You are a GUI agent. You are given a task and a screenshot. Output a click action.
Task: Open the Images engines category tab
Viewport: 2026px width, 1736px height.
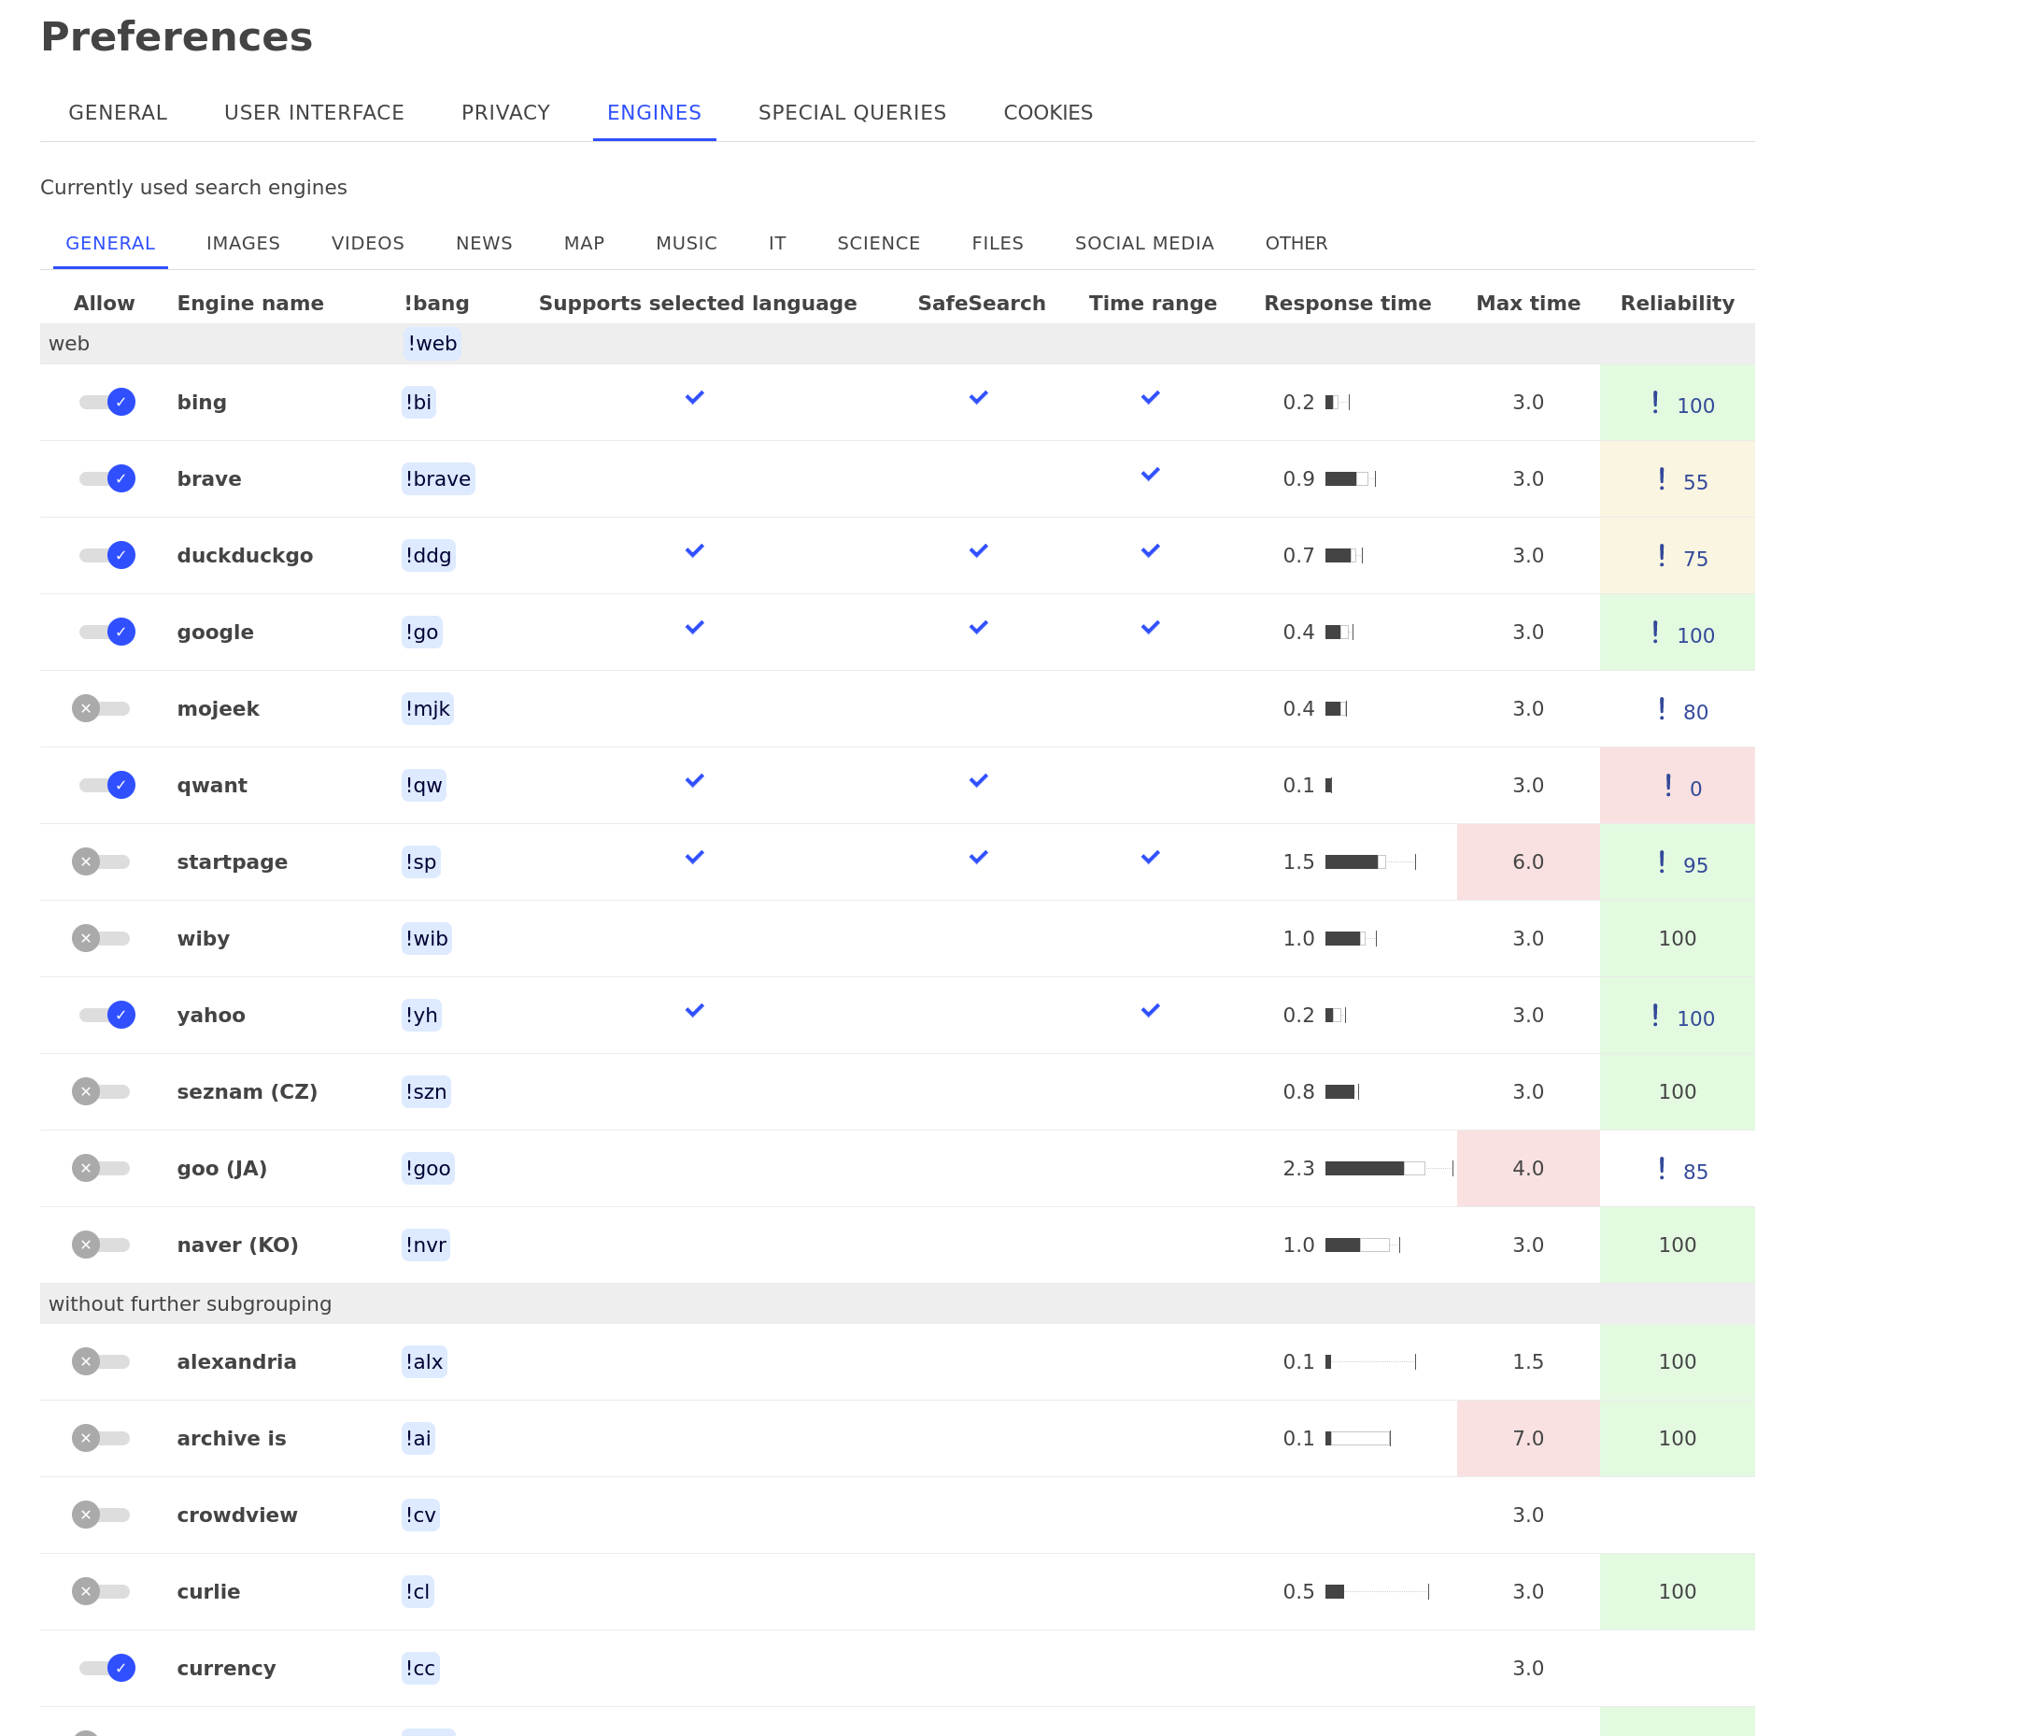244,243
